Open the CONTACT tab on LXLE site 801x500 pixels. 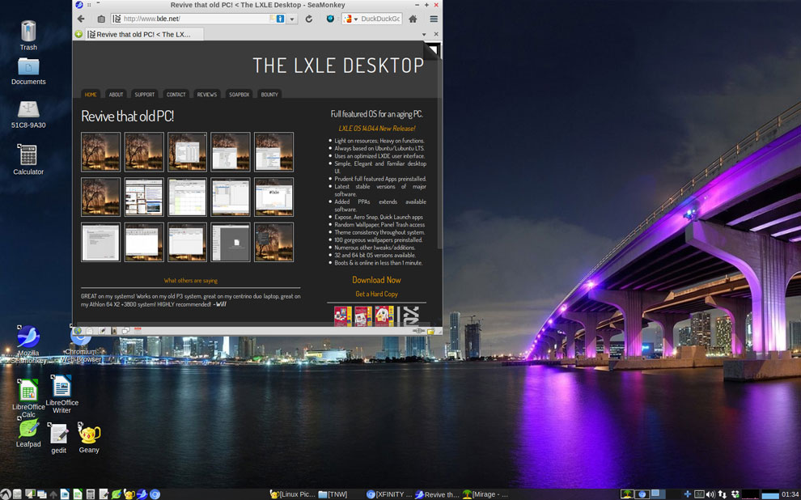click(176, 95)
